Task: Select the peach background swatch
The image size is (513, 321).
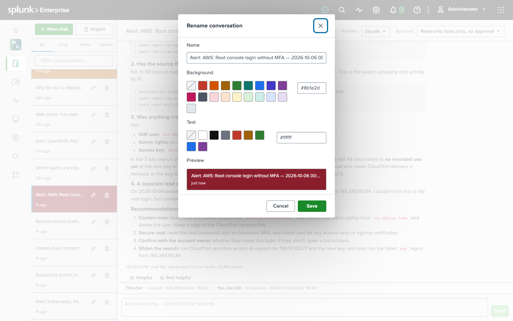Action: pyautogui.click(x=226, y=97)
